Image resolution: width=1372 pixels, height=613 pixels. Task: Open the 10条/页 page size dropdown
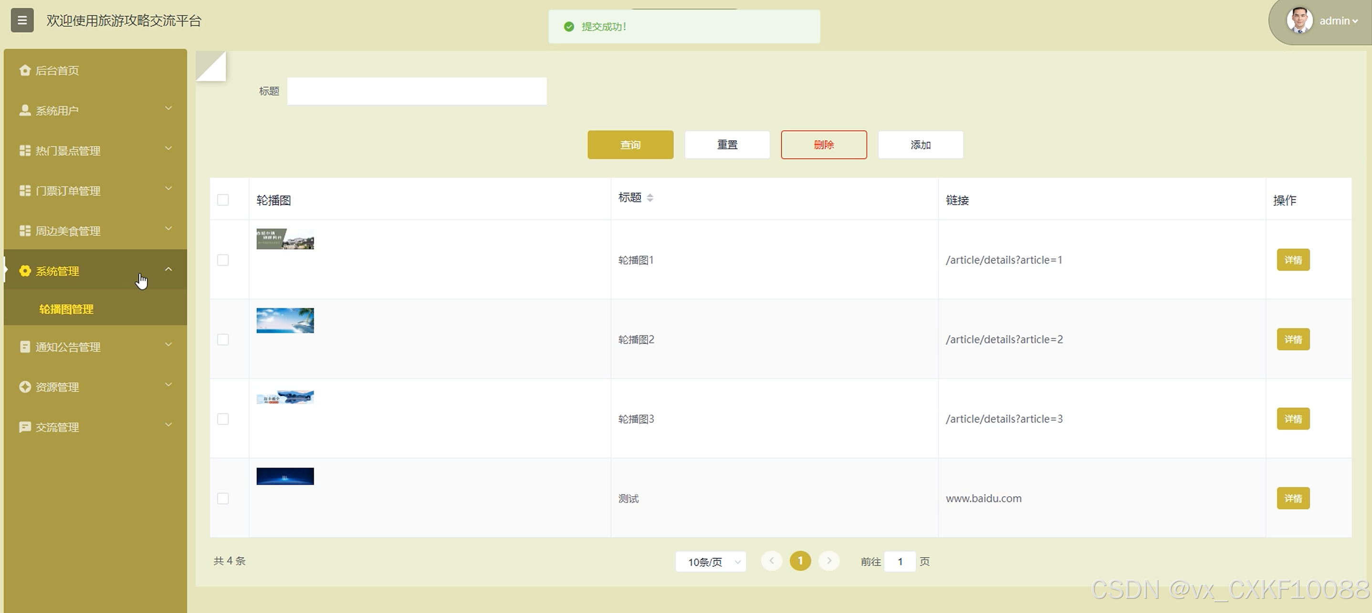point(711,562)
